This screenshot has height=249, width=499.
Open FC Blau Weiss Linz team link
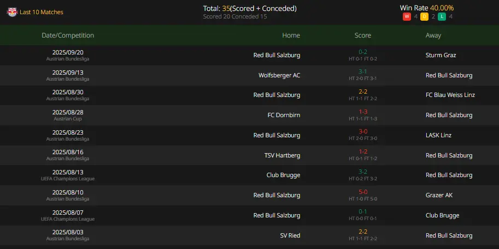click(450, 95)
